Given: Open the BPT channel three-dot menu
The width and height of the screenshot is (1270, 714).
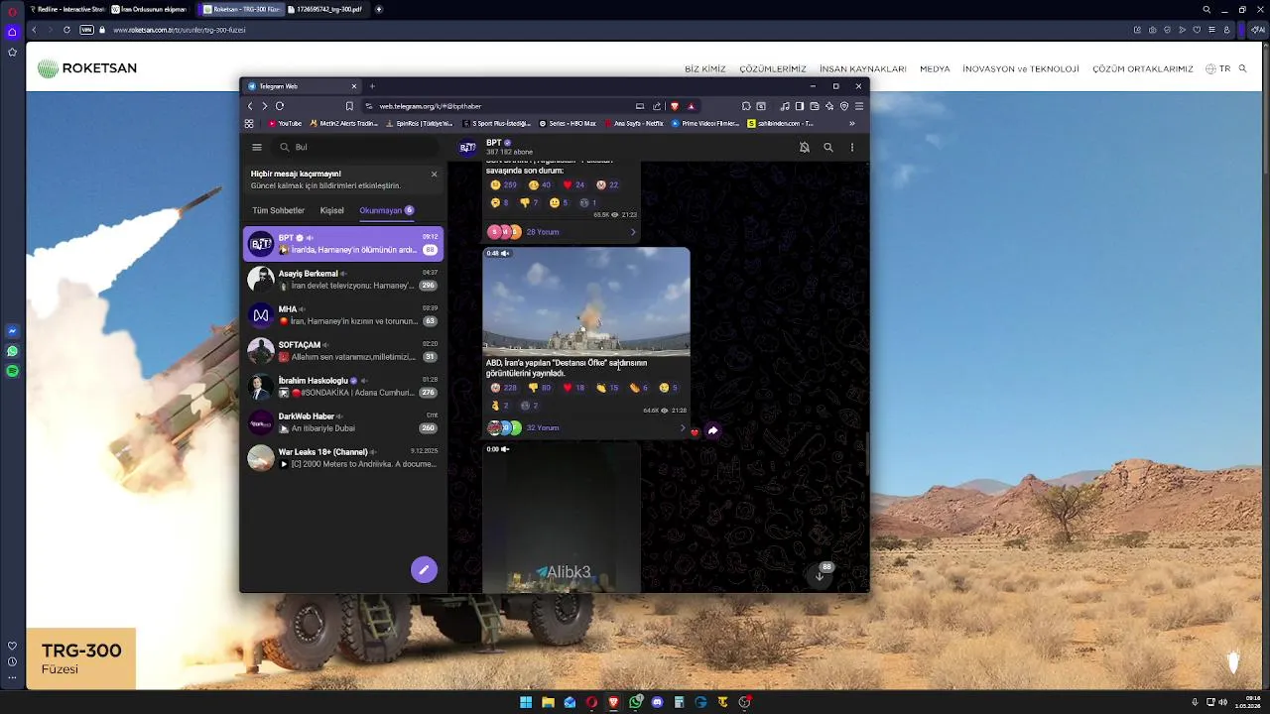Looking at the screenshot, I should click(851, 147).
